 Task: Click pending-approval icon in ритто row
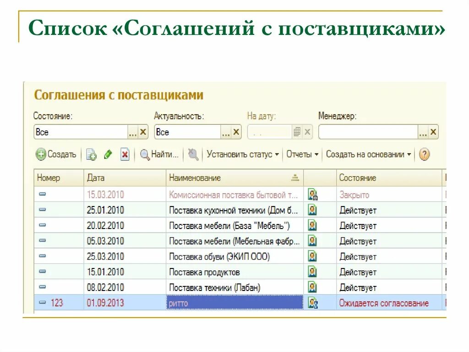click(x=312, y=303)
